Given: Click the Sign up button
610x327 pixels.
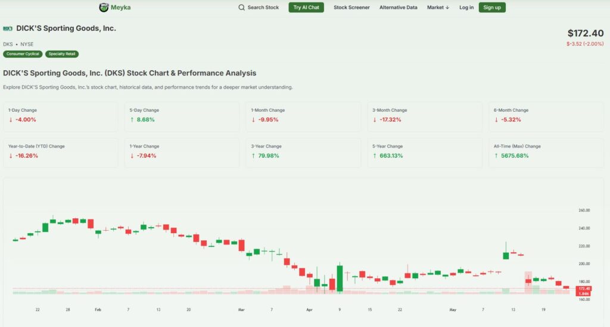Looking at the screenshot, I should (x=491, y=8).
